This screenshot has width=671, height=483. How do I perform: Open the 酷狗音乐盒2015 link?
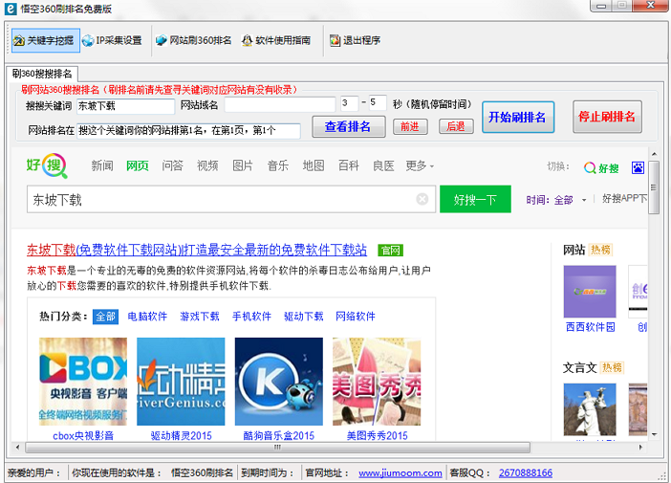[x=278, y=435]
